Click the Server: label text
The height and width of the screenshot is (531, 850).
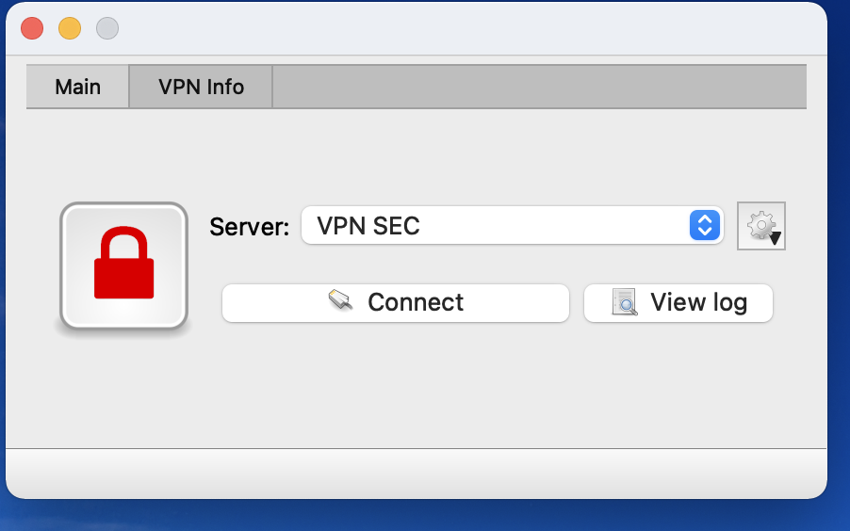250,227
